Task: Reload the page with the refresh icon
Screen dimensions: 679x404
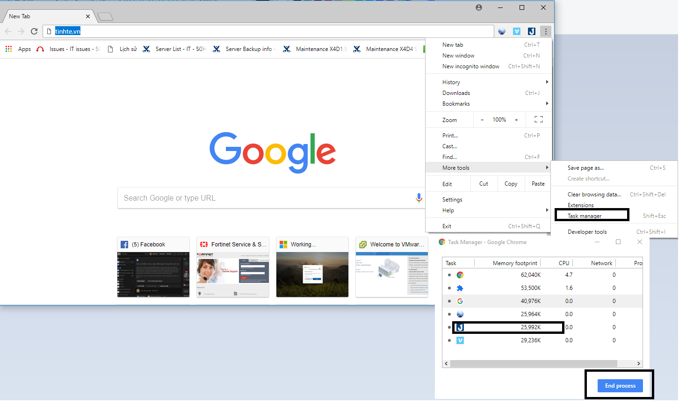Action: click(34, 31)
